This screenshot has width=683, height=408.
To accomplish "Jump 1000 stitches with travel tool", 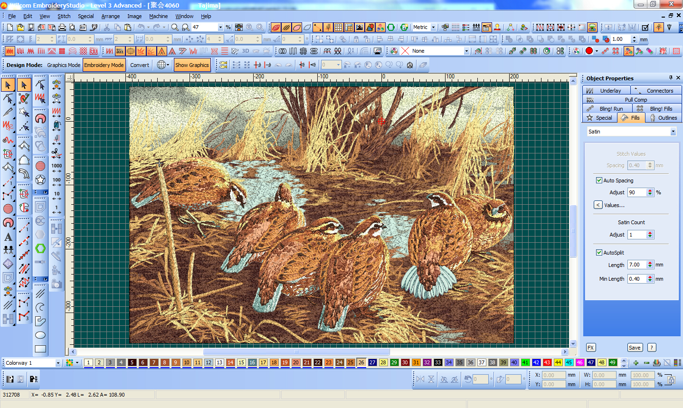I will click(x=57, y=169).
